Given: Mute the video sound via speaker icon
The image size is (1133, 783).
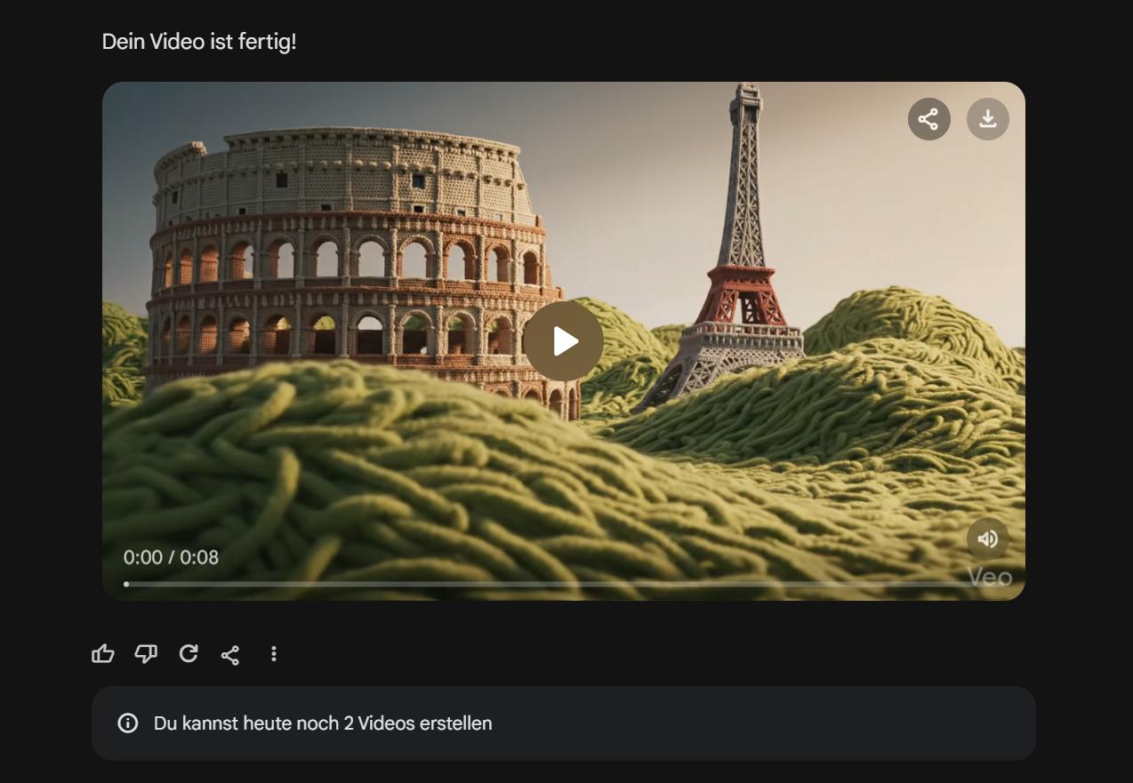Looking at the screenshot, I should pos(987,539).
